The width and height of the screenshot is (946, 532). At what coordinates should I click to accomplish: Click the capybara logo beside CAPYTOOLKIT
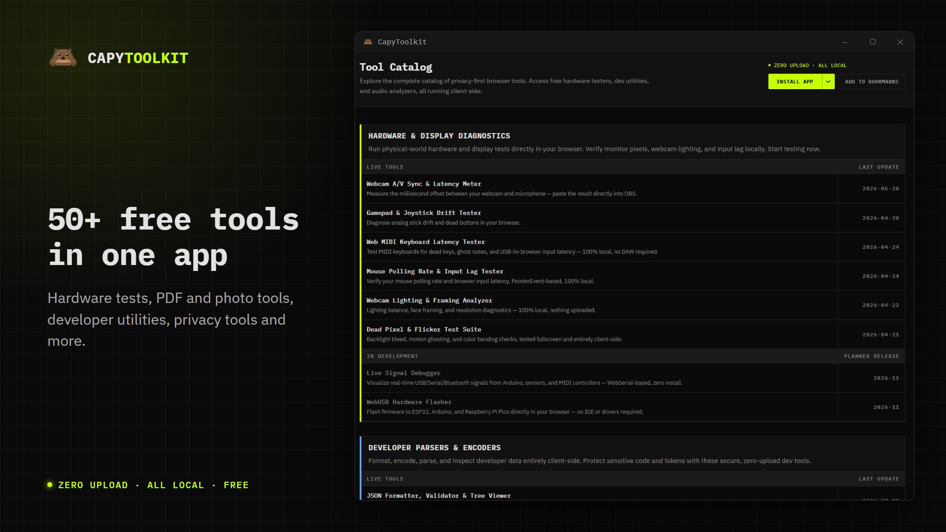click(63, 58)
